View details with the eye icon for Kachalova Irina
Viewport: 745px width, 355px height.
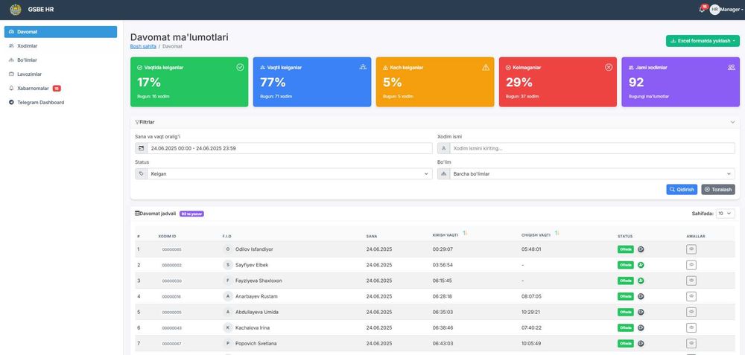[691, 327]
